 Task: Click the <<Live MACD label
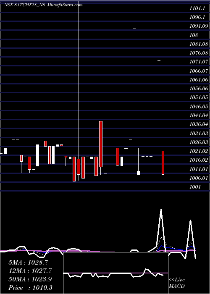(x=177, y=283)
